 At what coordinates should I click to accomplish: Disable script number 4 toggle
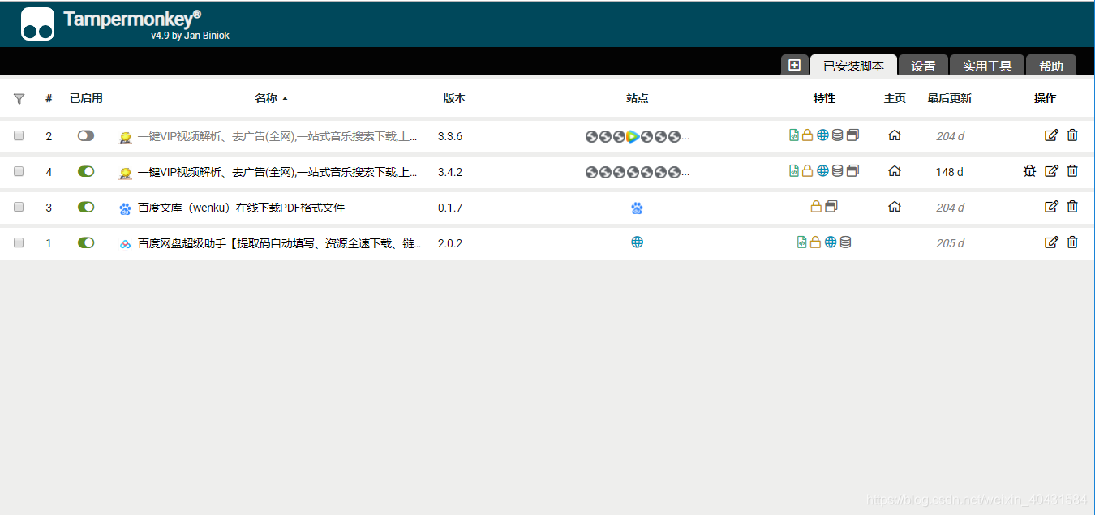(x=86, y=171)
